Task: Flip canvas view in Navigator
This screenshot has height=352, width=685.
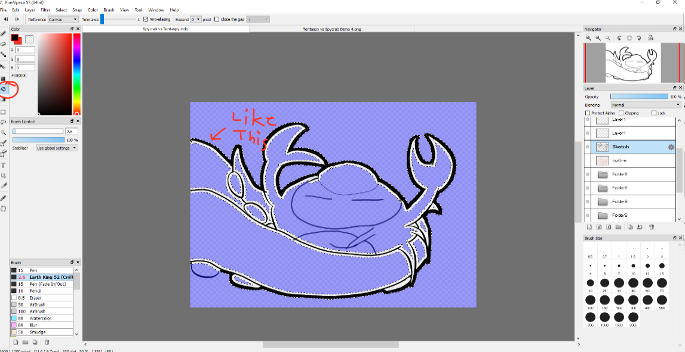Action: [x=652, y=38]
